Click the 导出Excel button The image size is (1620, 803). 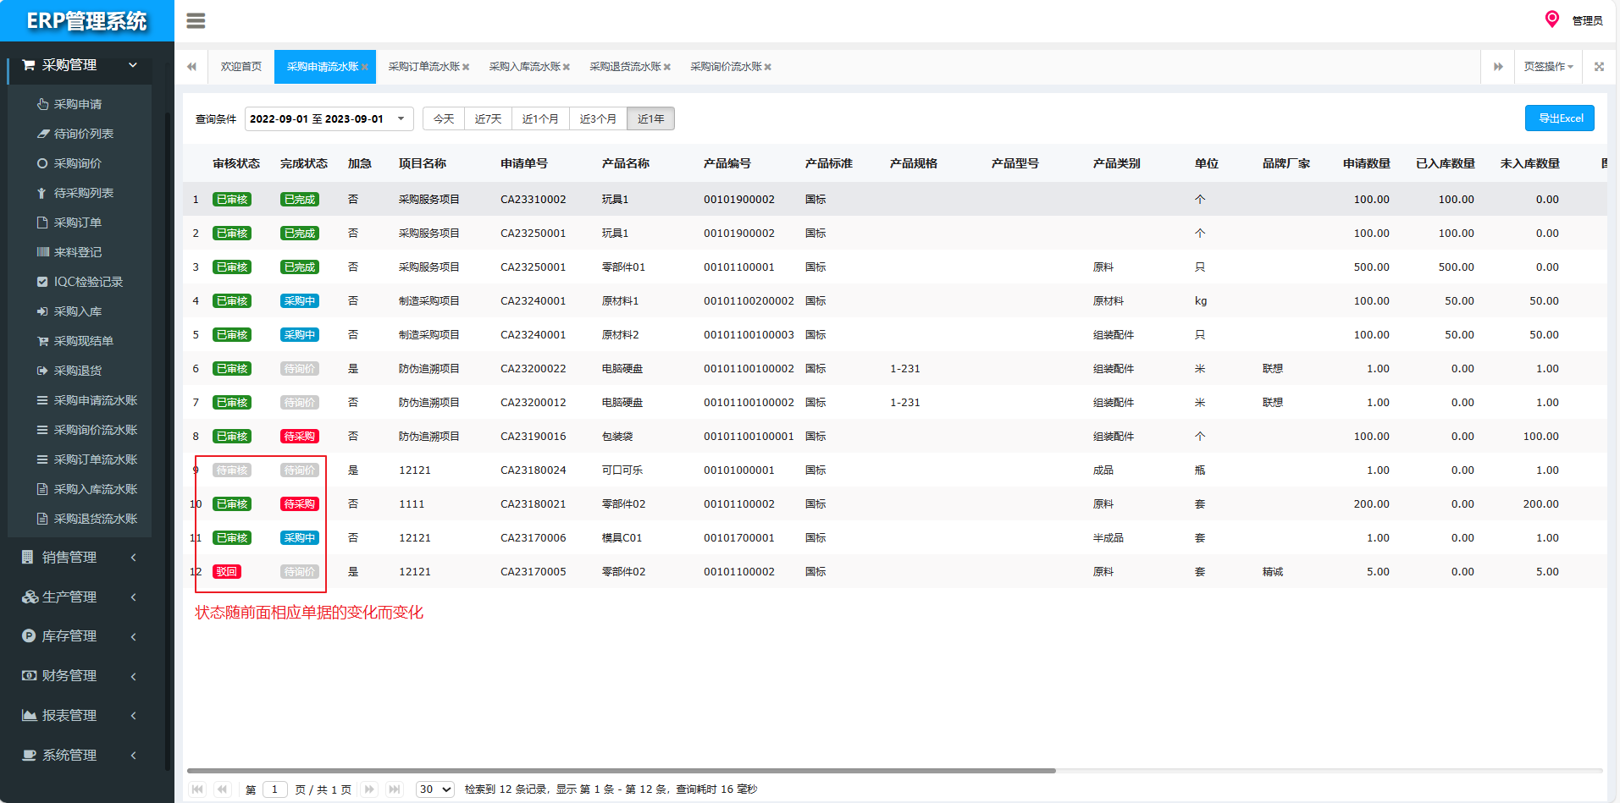coord(1559,118)
